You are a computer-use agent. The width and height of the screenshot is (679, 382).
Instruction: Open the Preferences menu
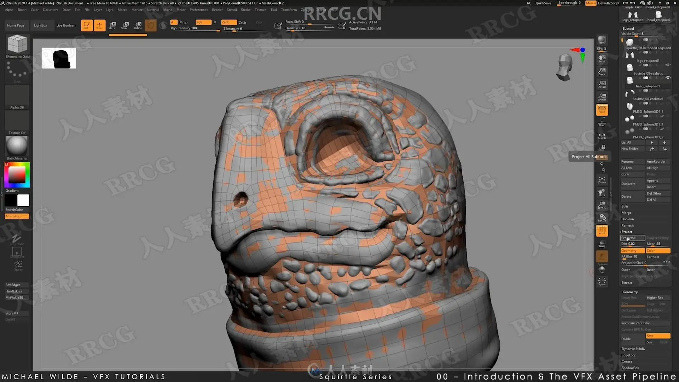pos(198,10)
